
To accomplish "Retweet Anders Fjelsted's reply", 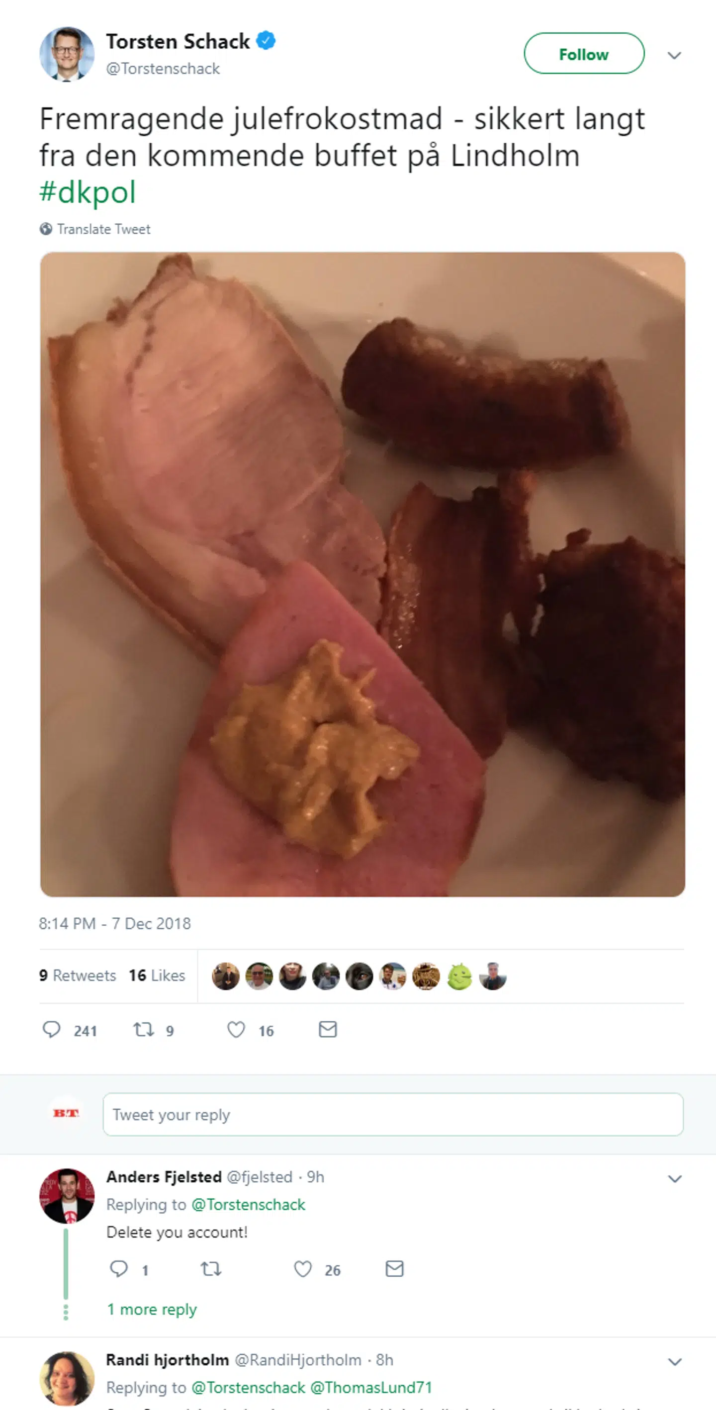I will click(211, 1268).
